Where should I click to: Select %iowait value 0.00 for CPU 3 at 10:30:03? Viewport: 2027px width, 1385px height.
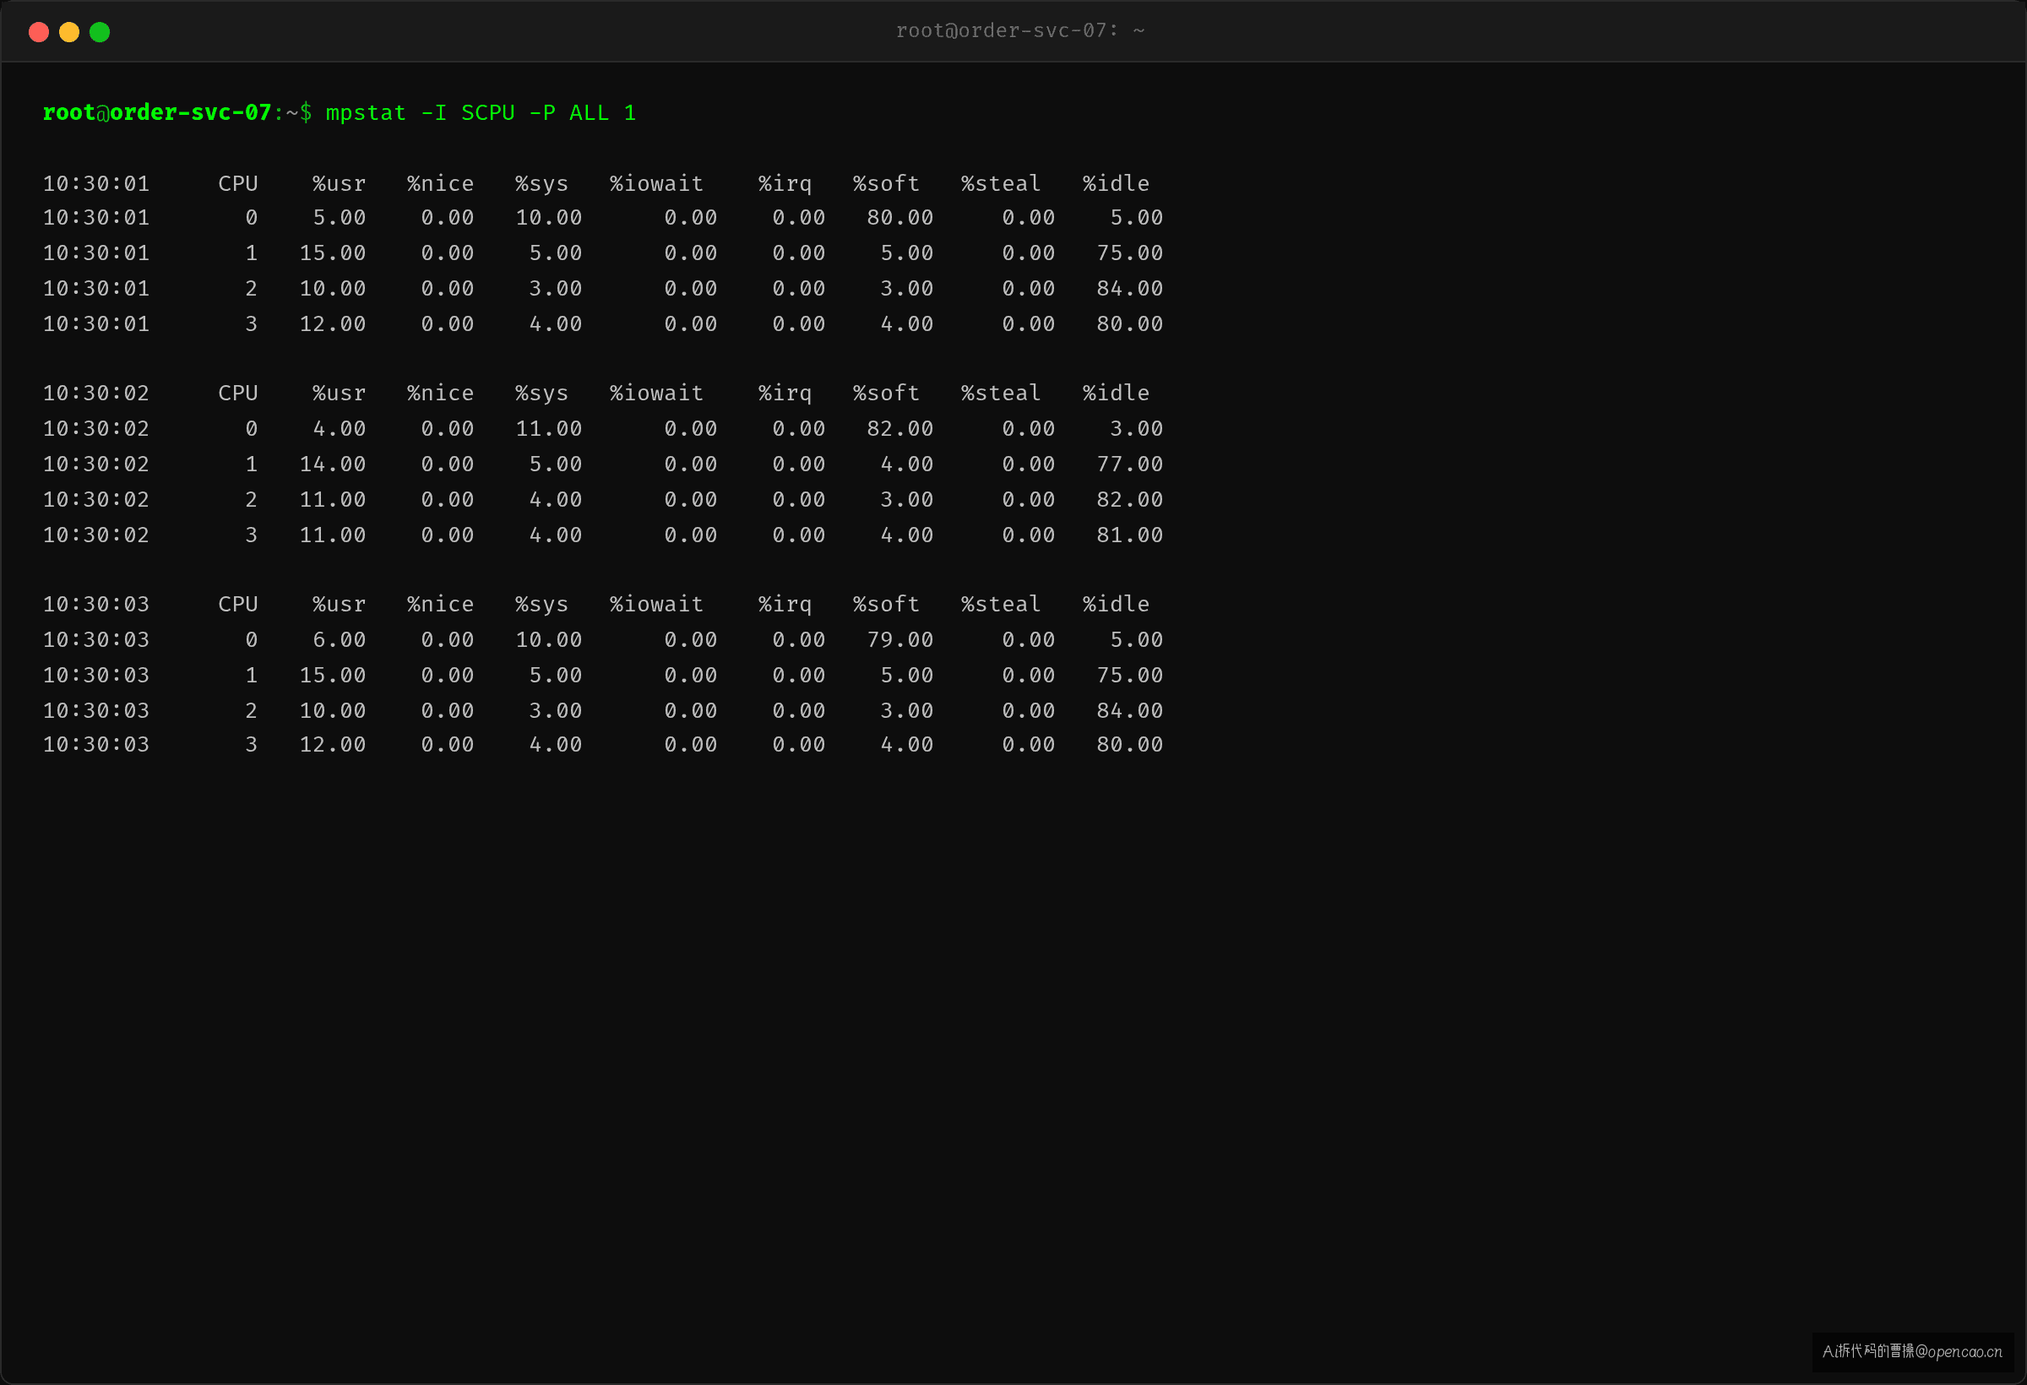pos(691,744)
